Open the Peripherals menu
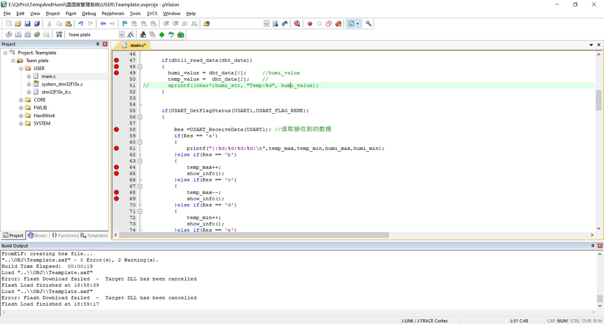This screenshot has height=324, width=604. click(113, 14)
